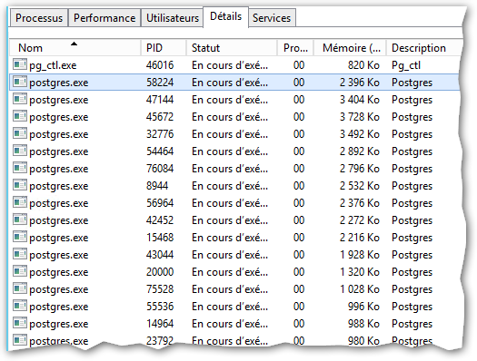Click icon of postgres.exe PID 8944

pos(20,185)
